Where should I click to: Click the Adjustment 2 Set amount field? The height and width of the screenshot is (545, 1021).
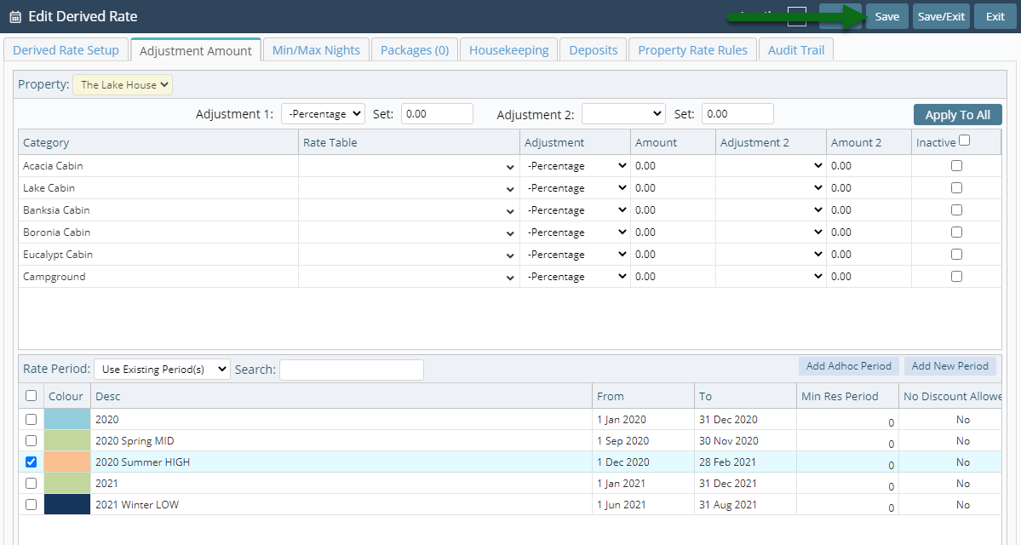coord(737,114)
